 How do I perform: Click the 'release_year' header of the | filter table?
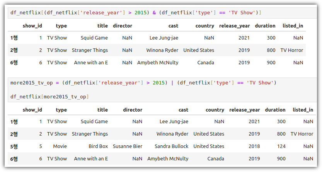(x=244, y=110)
